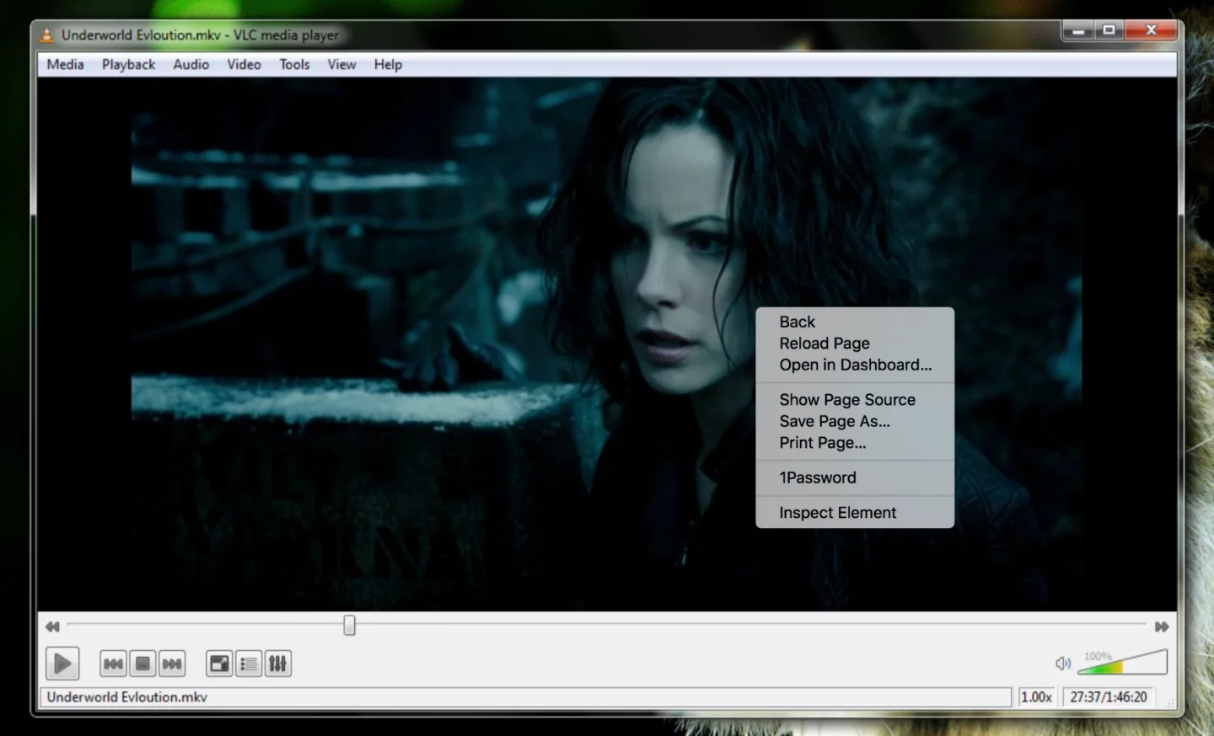This screenshot has width=1214, height=736.
Task: Toggle fullscreen video mode
Action: [218, 663]
